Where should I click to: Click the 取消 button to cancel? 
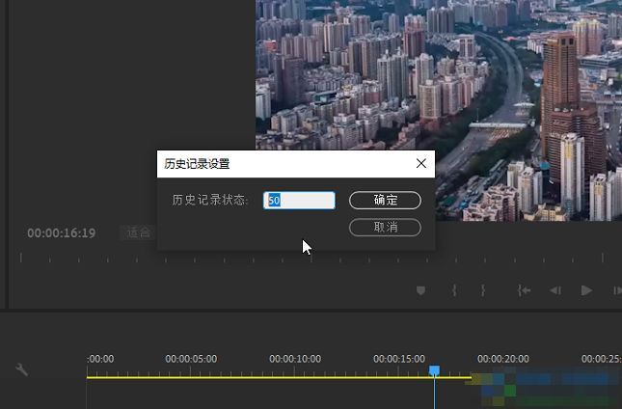(x=385, y=228)
